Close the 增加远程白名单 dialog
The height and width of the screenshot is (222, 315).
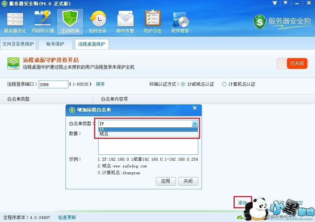[195, 108]
